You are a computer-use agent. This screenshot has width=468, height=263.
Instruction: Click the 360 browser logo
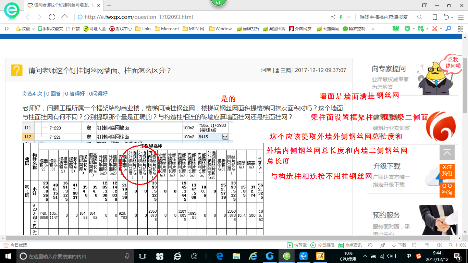(12, 11)
